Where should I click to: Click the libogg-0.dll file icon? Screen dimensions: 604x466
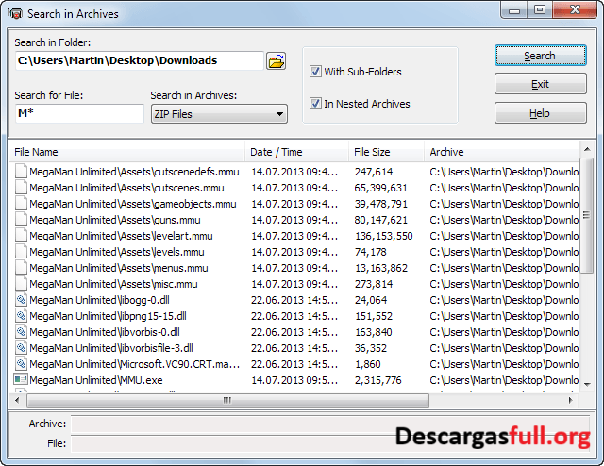(x=21, y=300)
